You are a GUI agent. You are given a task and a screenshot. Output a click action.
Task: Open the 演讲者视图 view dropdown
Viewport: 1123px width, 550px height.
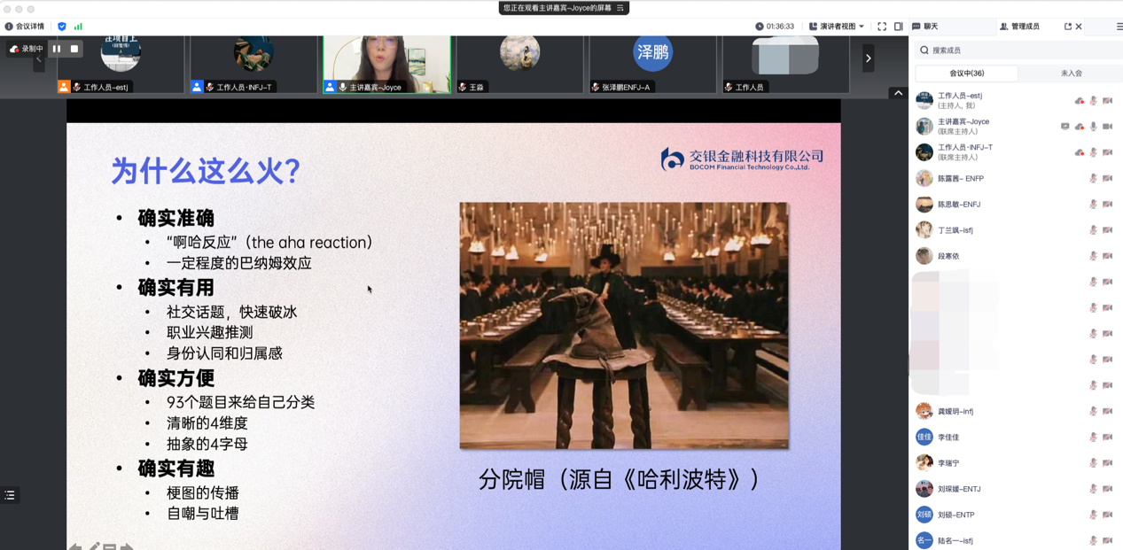[x=836, y=27]
